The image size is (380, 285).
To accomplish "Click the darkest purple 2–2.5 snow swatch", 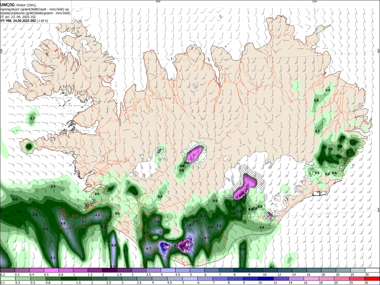I will coord(109,270).
